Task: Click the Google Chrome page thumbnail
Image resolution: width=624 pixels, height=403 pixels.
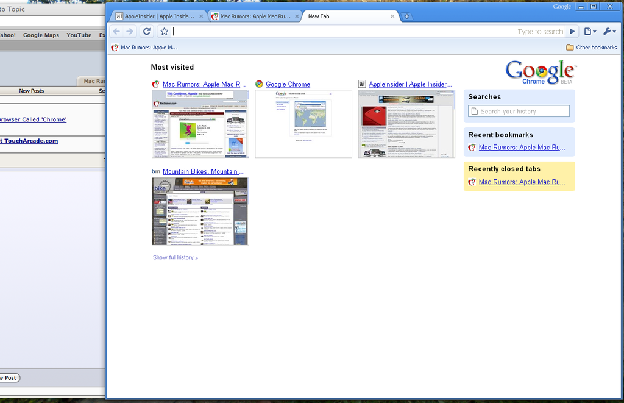Action: pyautogui.click(x=303, y=124)
